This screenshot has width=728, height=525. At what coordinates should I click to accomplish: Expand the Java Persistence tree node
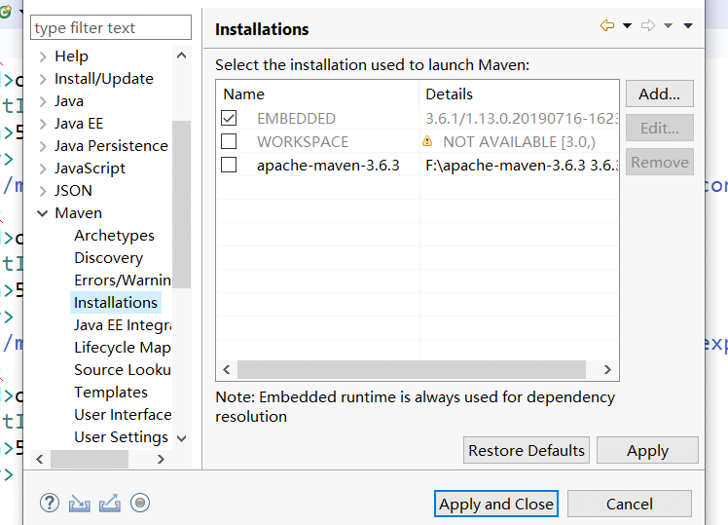tap(43, 146)
